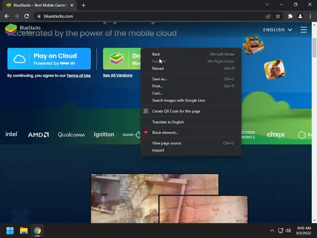Select Block element... menu entry
The width and height of the screenshot is (317, 238).
pyautogui.click(x=191, y=133)
